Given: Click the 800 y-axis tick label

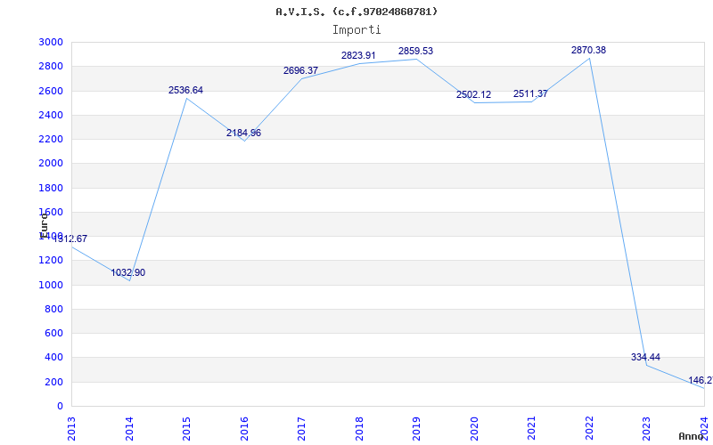Looking at the screenshot, I should click(x=53, y=309).
